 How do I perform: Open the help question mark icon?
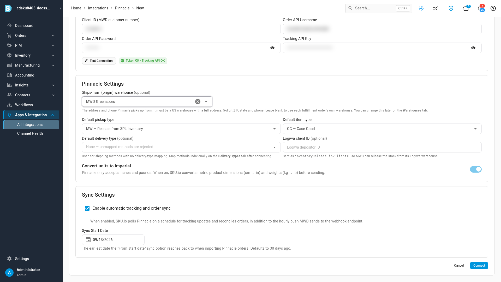coord(493,8)
